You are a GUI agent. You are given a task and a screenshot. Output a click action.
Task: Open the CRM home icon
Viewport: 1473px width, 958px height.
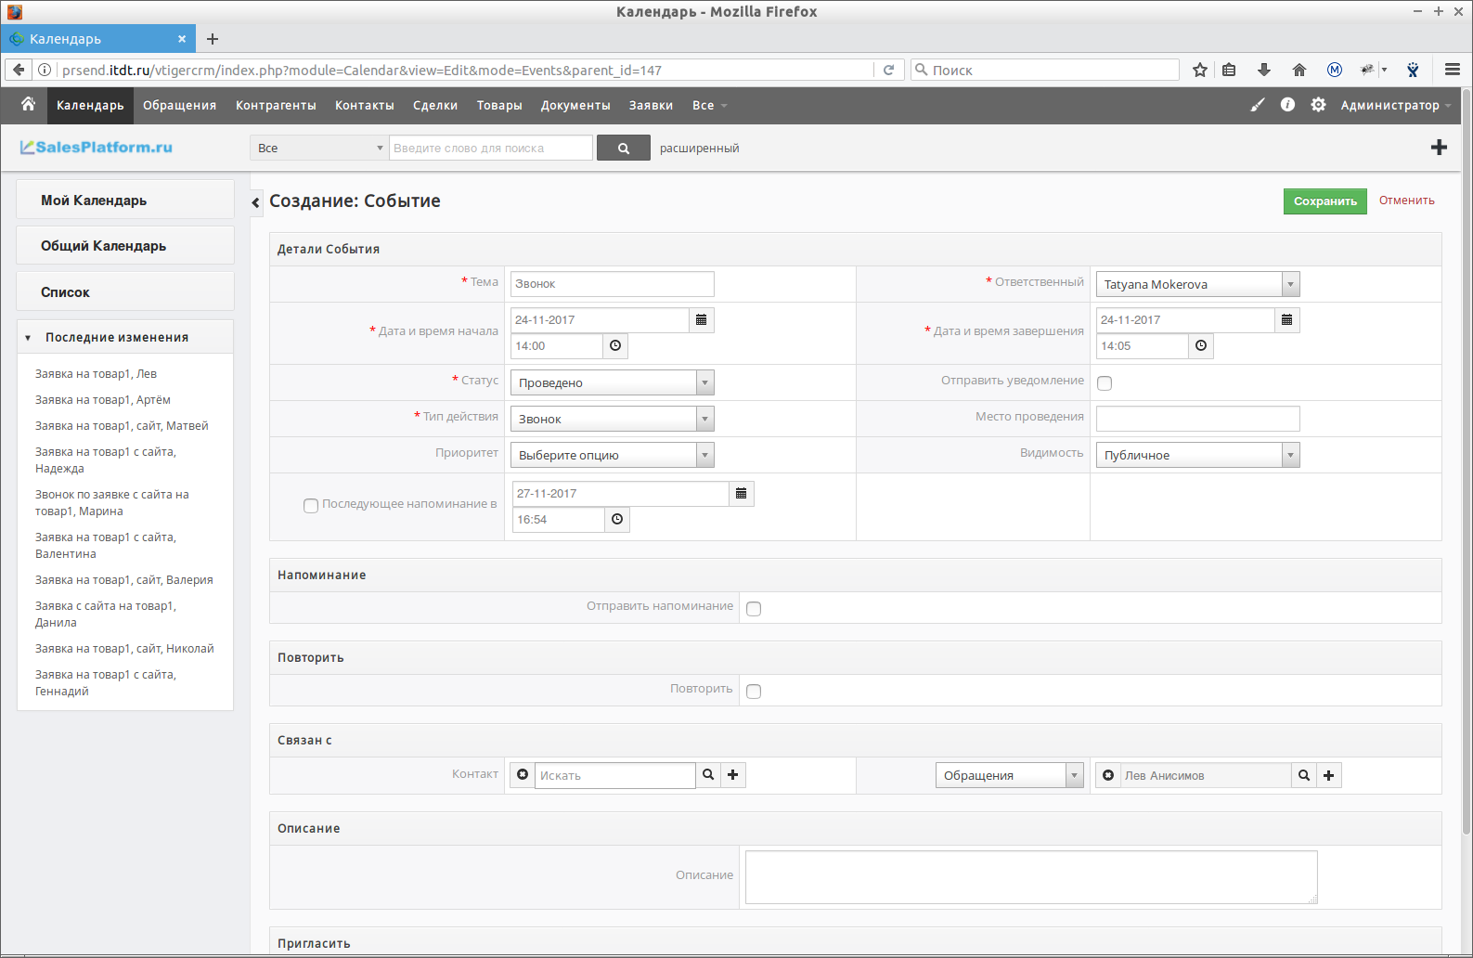pyautogui.click(x=28, y=105)
